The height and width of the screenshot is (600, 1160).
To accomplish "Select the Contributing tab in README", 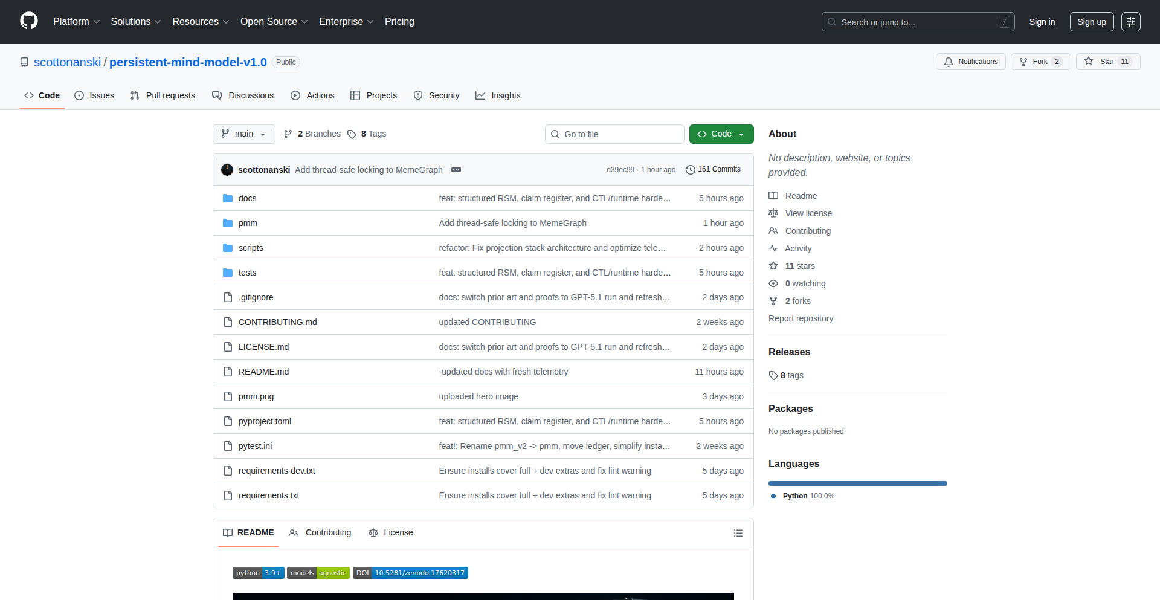I will click(320, 532).
